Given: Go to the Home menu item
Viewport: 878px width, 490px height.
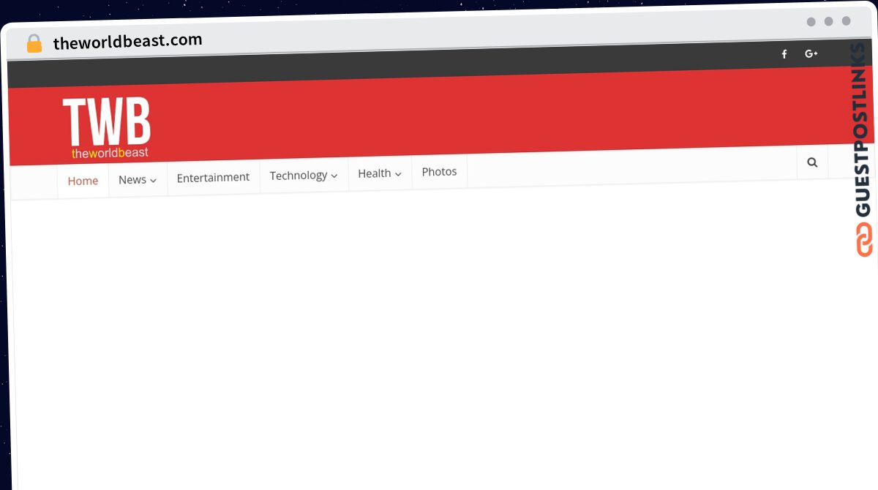Looking at the screenshot, I should pyautogui.click(x=83, y=181).
